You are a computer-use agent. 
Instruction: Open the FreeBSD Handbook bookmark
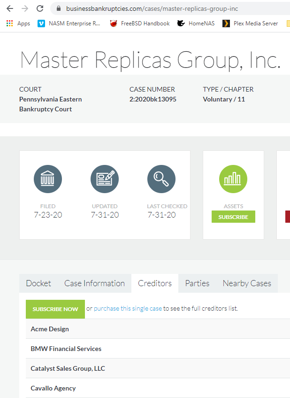click(140, 23)
